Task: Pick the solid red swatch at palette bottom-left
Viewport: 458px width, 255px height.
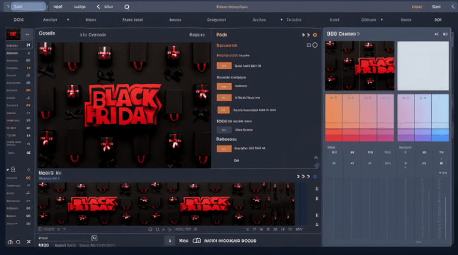Action: pos(333,138)
